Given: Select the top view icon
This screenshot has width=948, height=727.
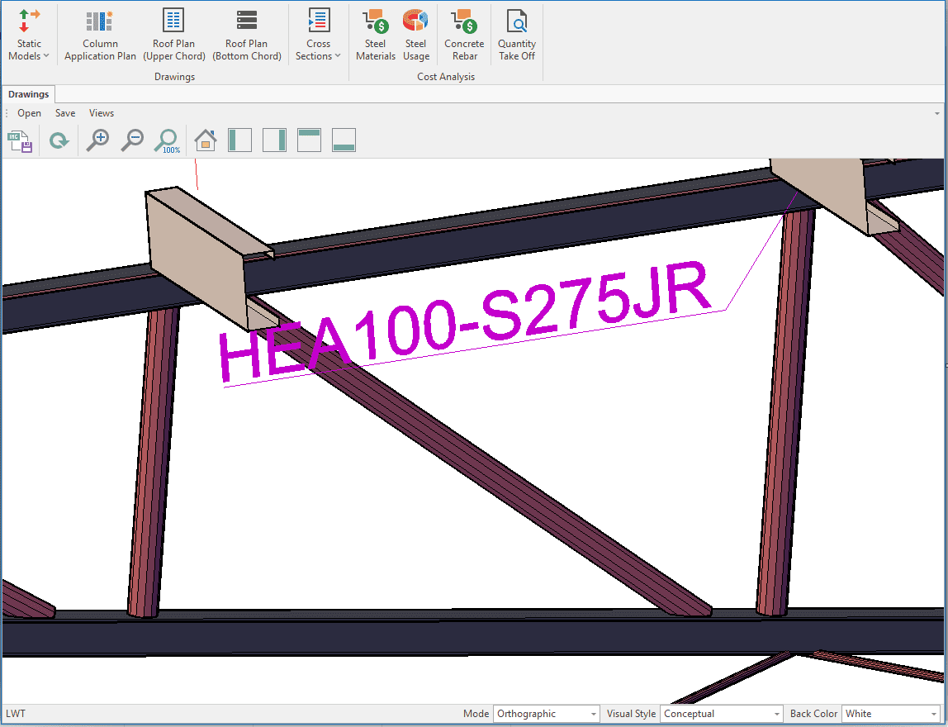Looking at the screenshot, I should [309, 140].
